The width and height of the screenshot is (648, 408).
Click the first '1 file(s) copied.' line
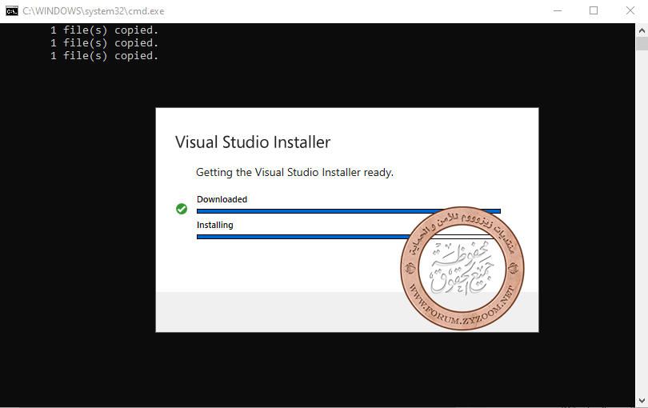[x=105, y=30]
